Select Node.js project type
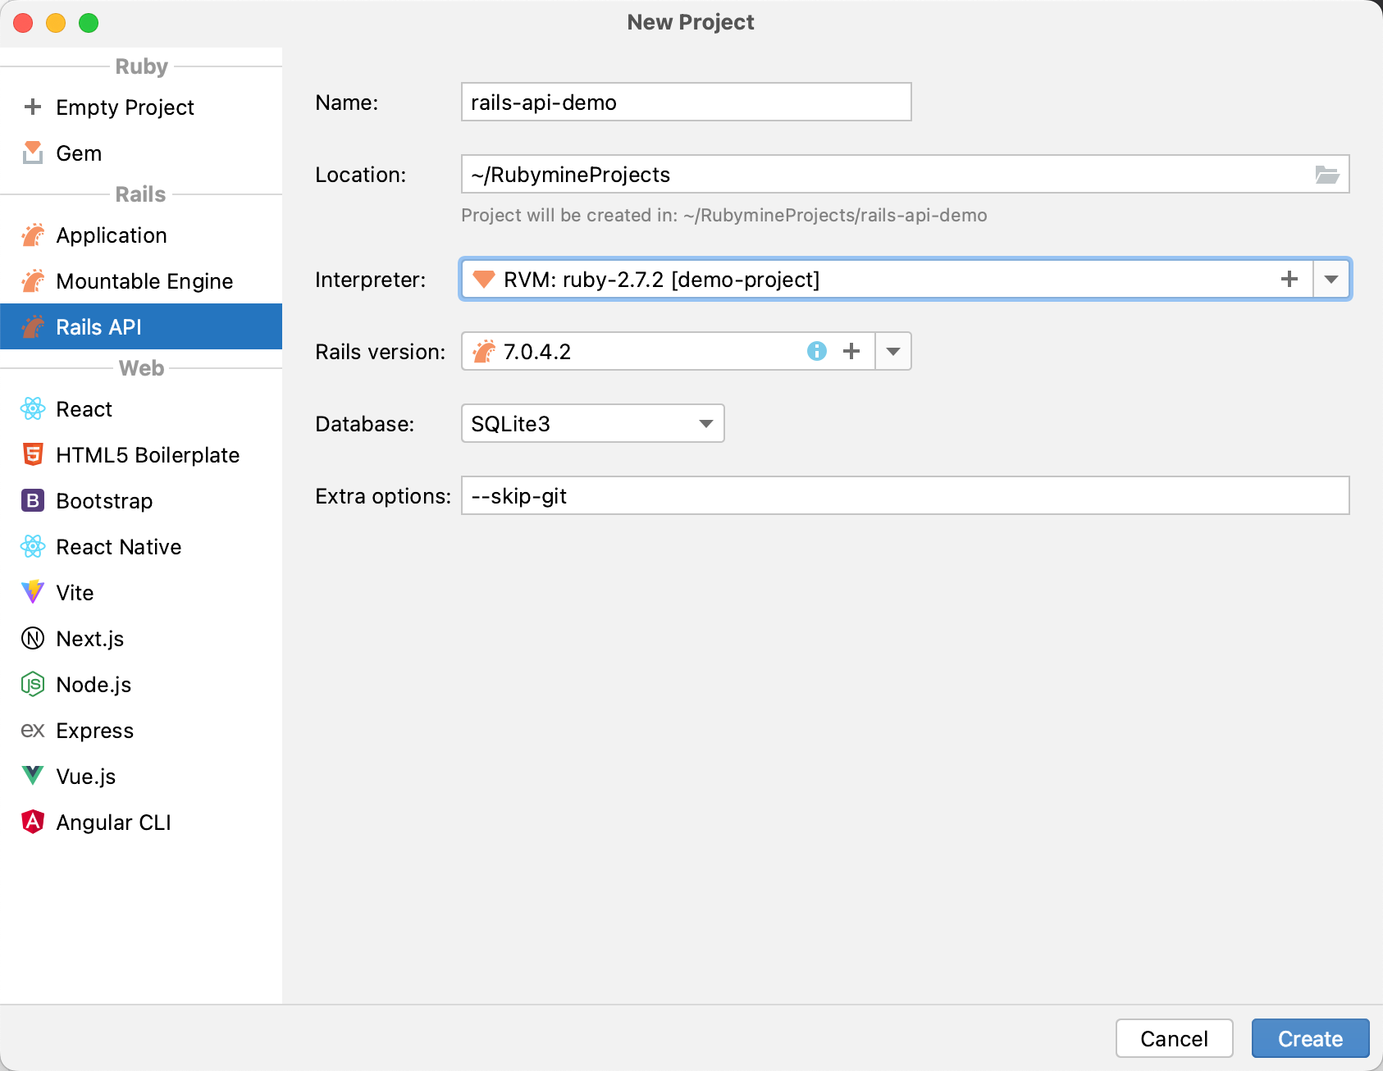 point(141,684)
